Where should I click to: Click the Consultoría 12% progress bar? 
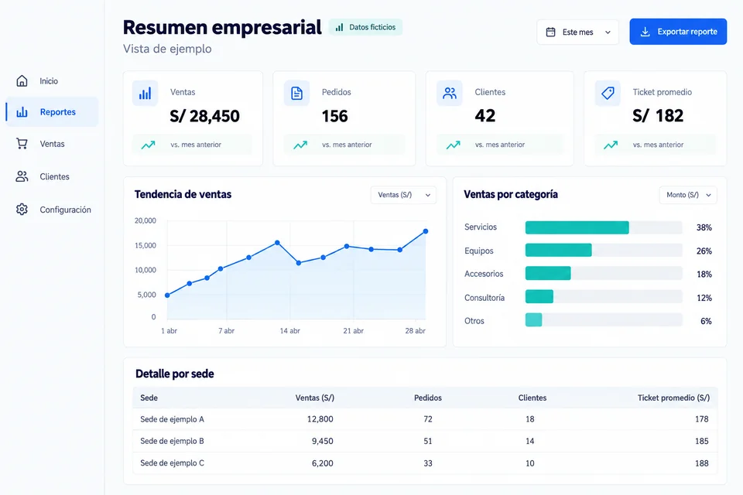point(604,296)
